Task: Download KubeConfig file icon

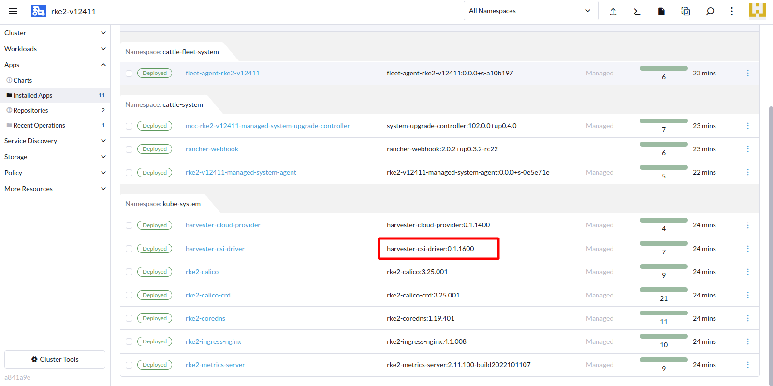Action: coord(661,11)
